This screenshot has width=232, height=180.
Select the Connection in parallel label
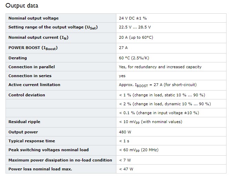tap(32, 67)
